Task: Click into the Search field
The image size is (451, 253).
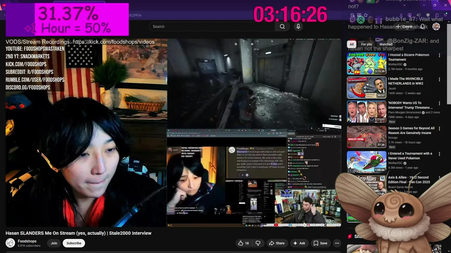Action: point(211,27)
